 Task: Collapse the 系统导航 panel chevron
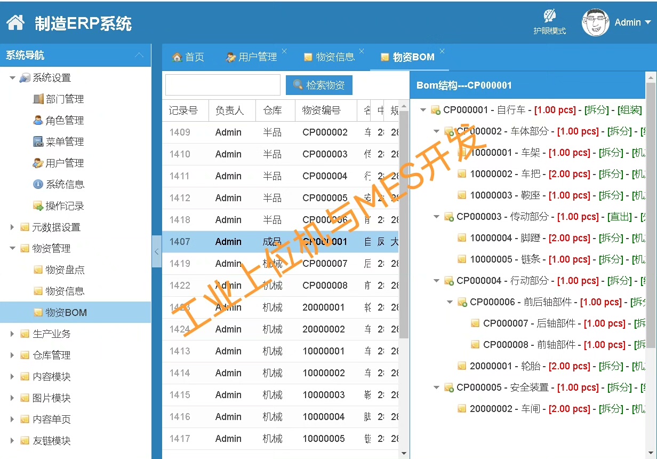click(x=139, y=55)
